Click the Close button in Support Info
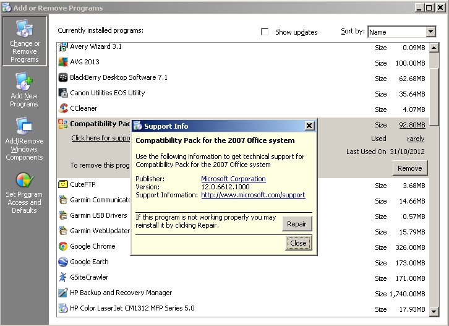The image size is (449, 326). pyautogui.click(x=298, y=243)
